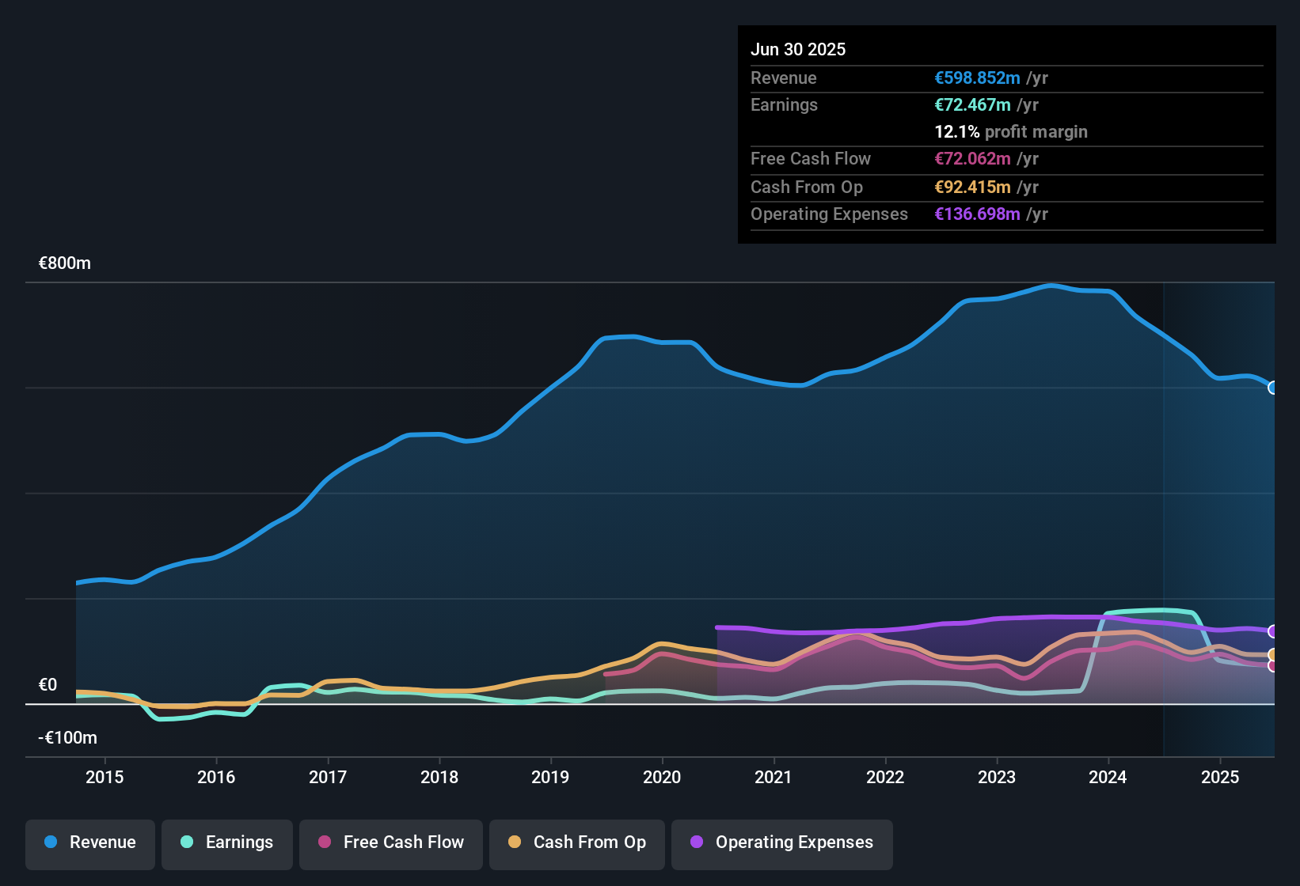
Task: Click the 2024 label on the x-axis
Action: [1108, 777]
